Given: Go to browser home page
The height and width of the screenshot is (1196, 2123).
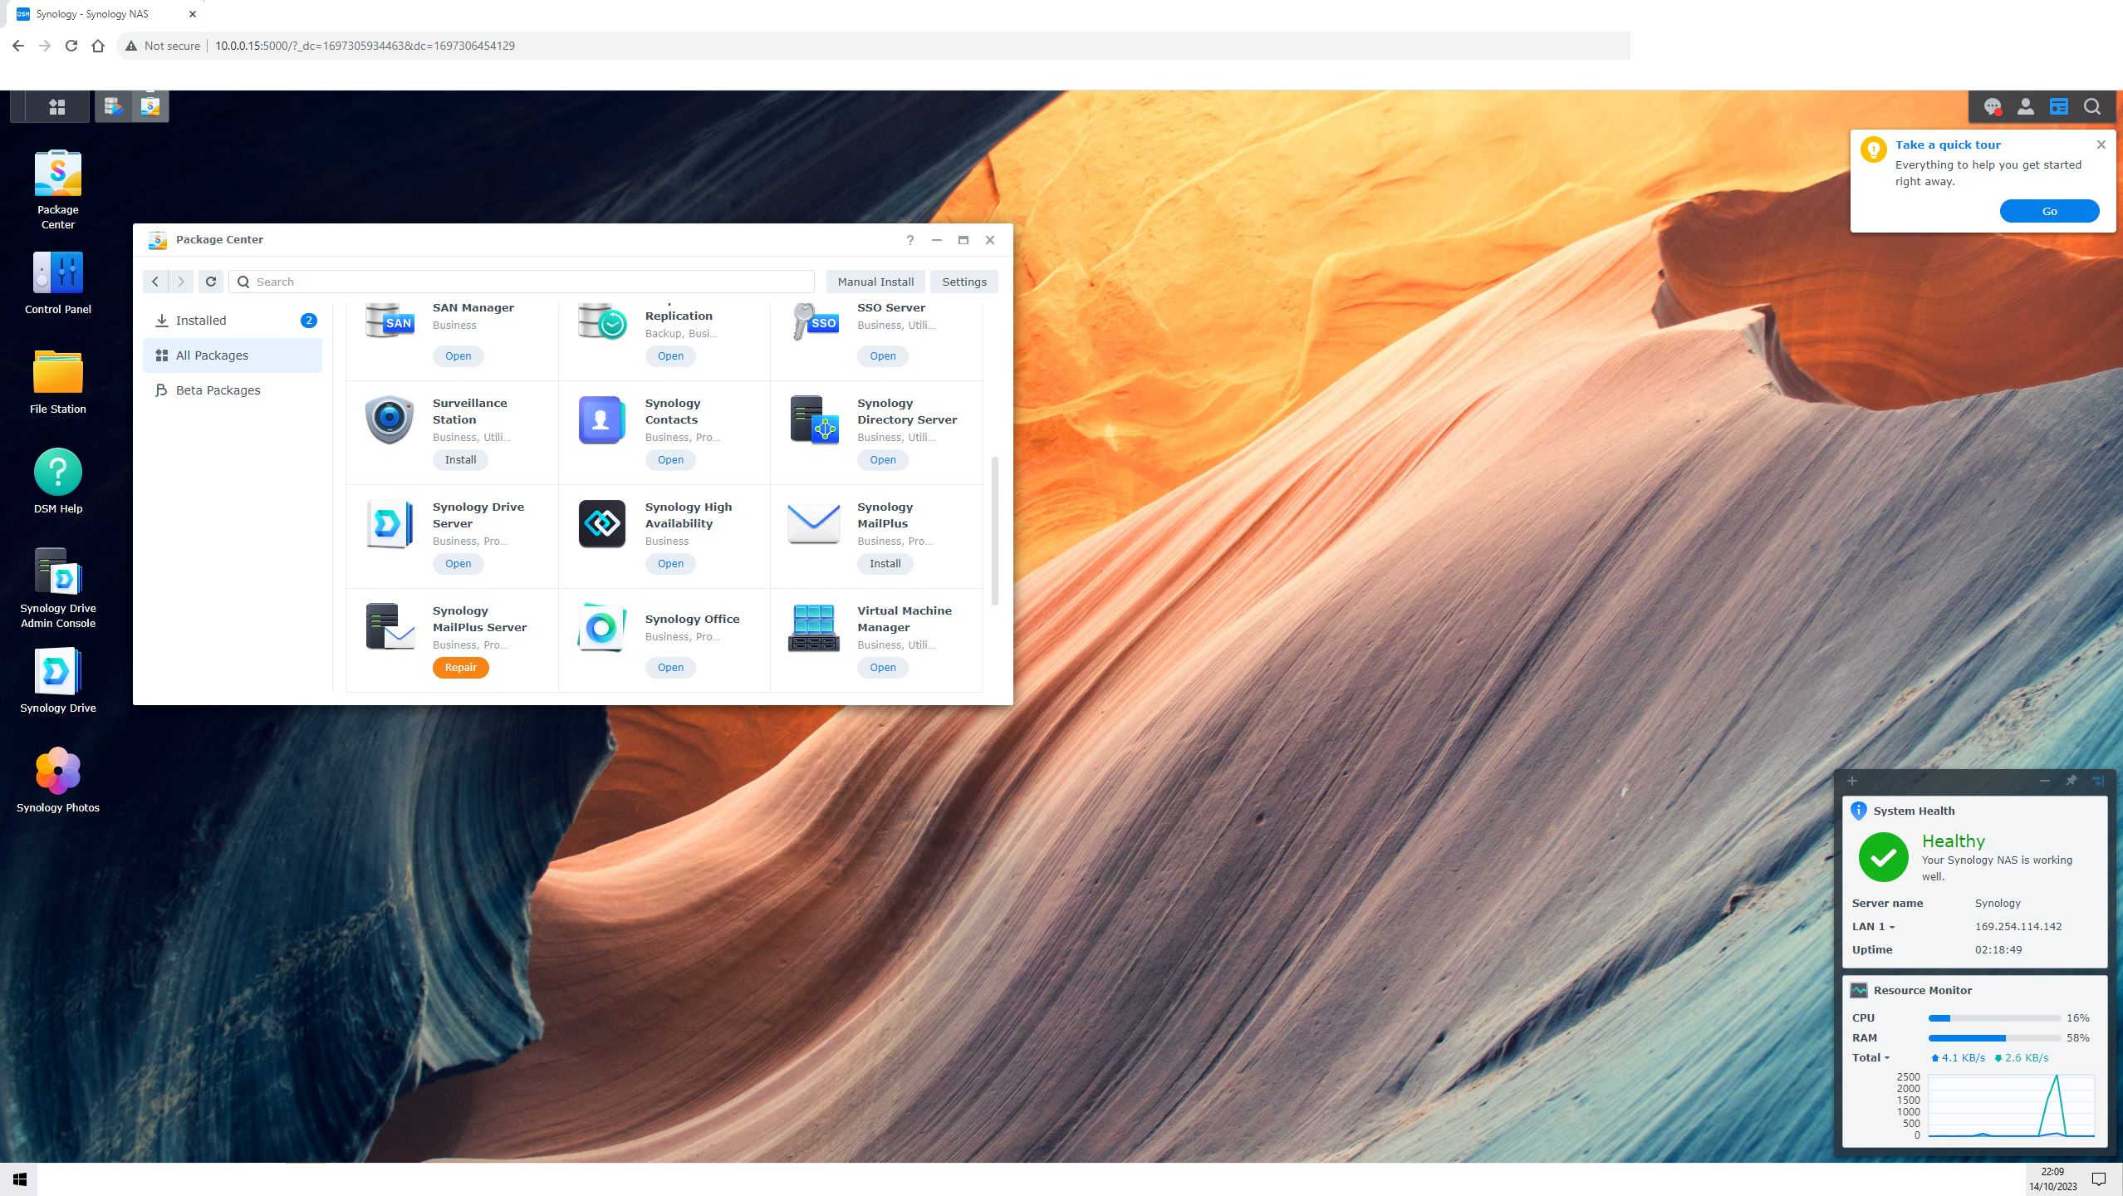Looking at the screenshot, I should click(98, 46).
